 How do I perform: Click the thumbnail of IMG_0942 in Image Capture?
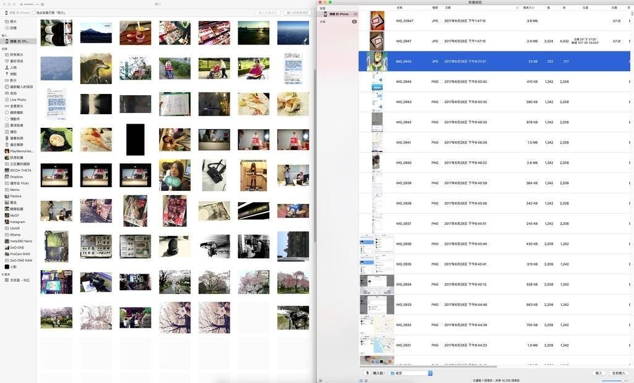pyautogui.click(x=377, y=122)
